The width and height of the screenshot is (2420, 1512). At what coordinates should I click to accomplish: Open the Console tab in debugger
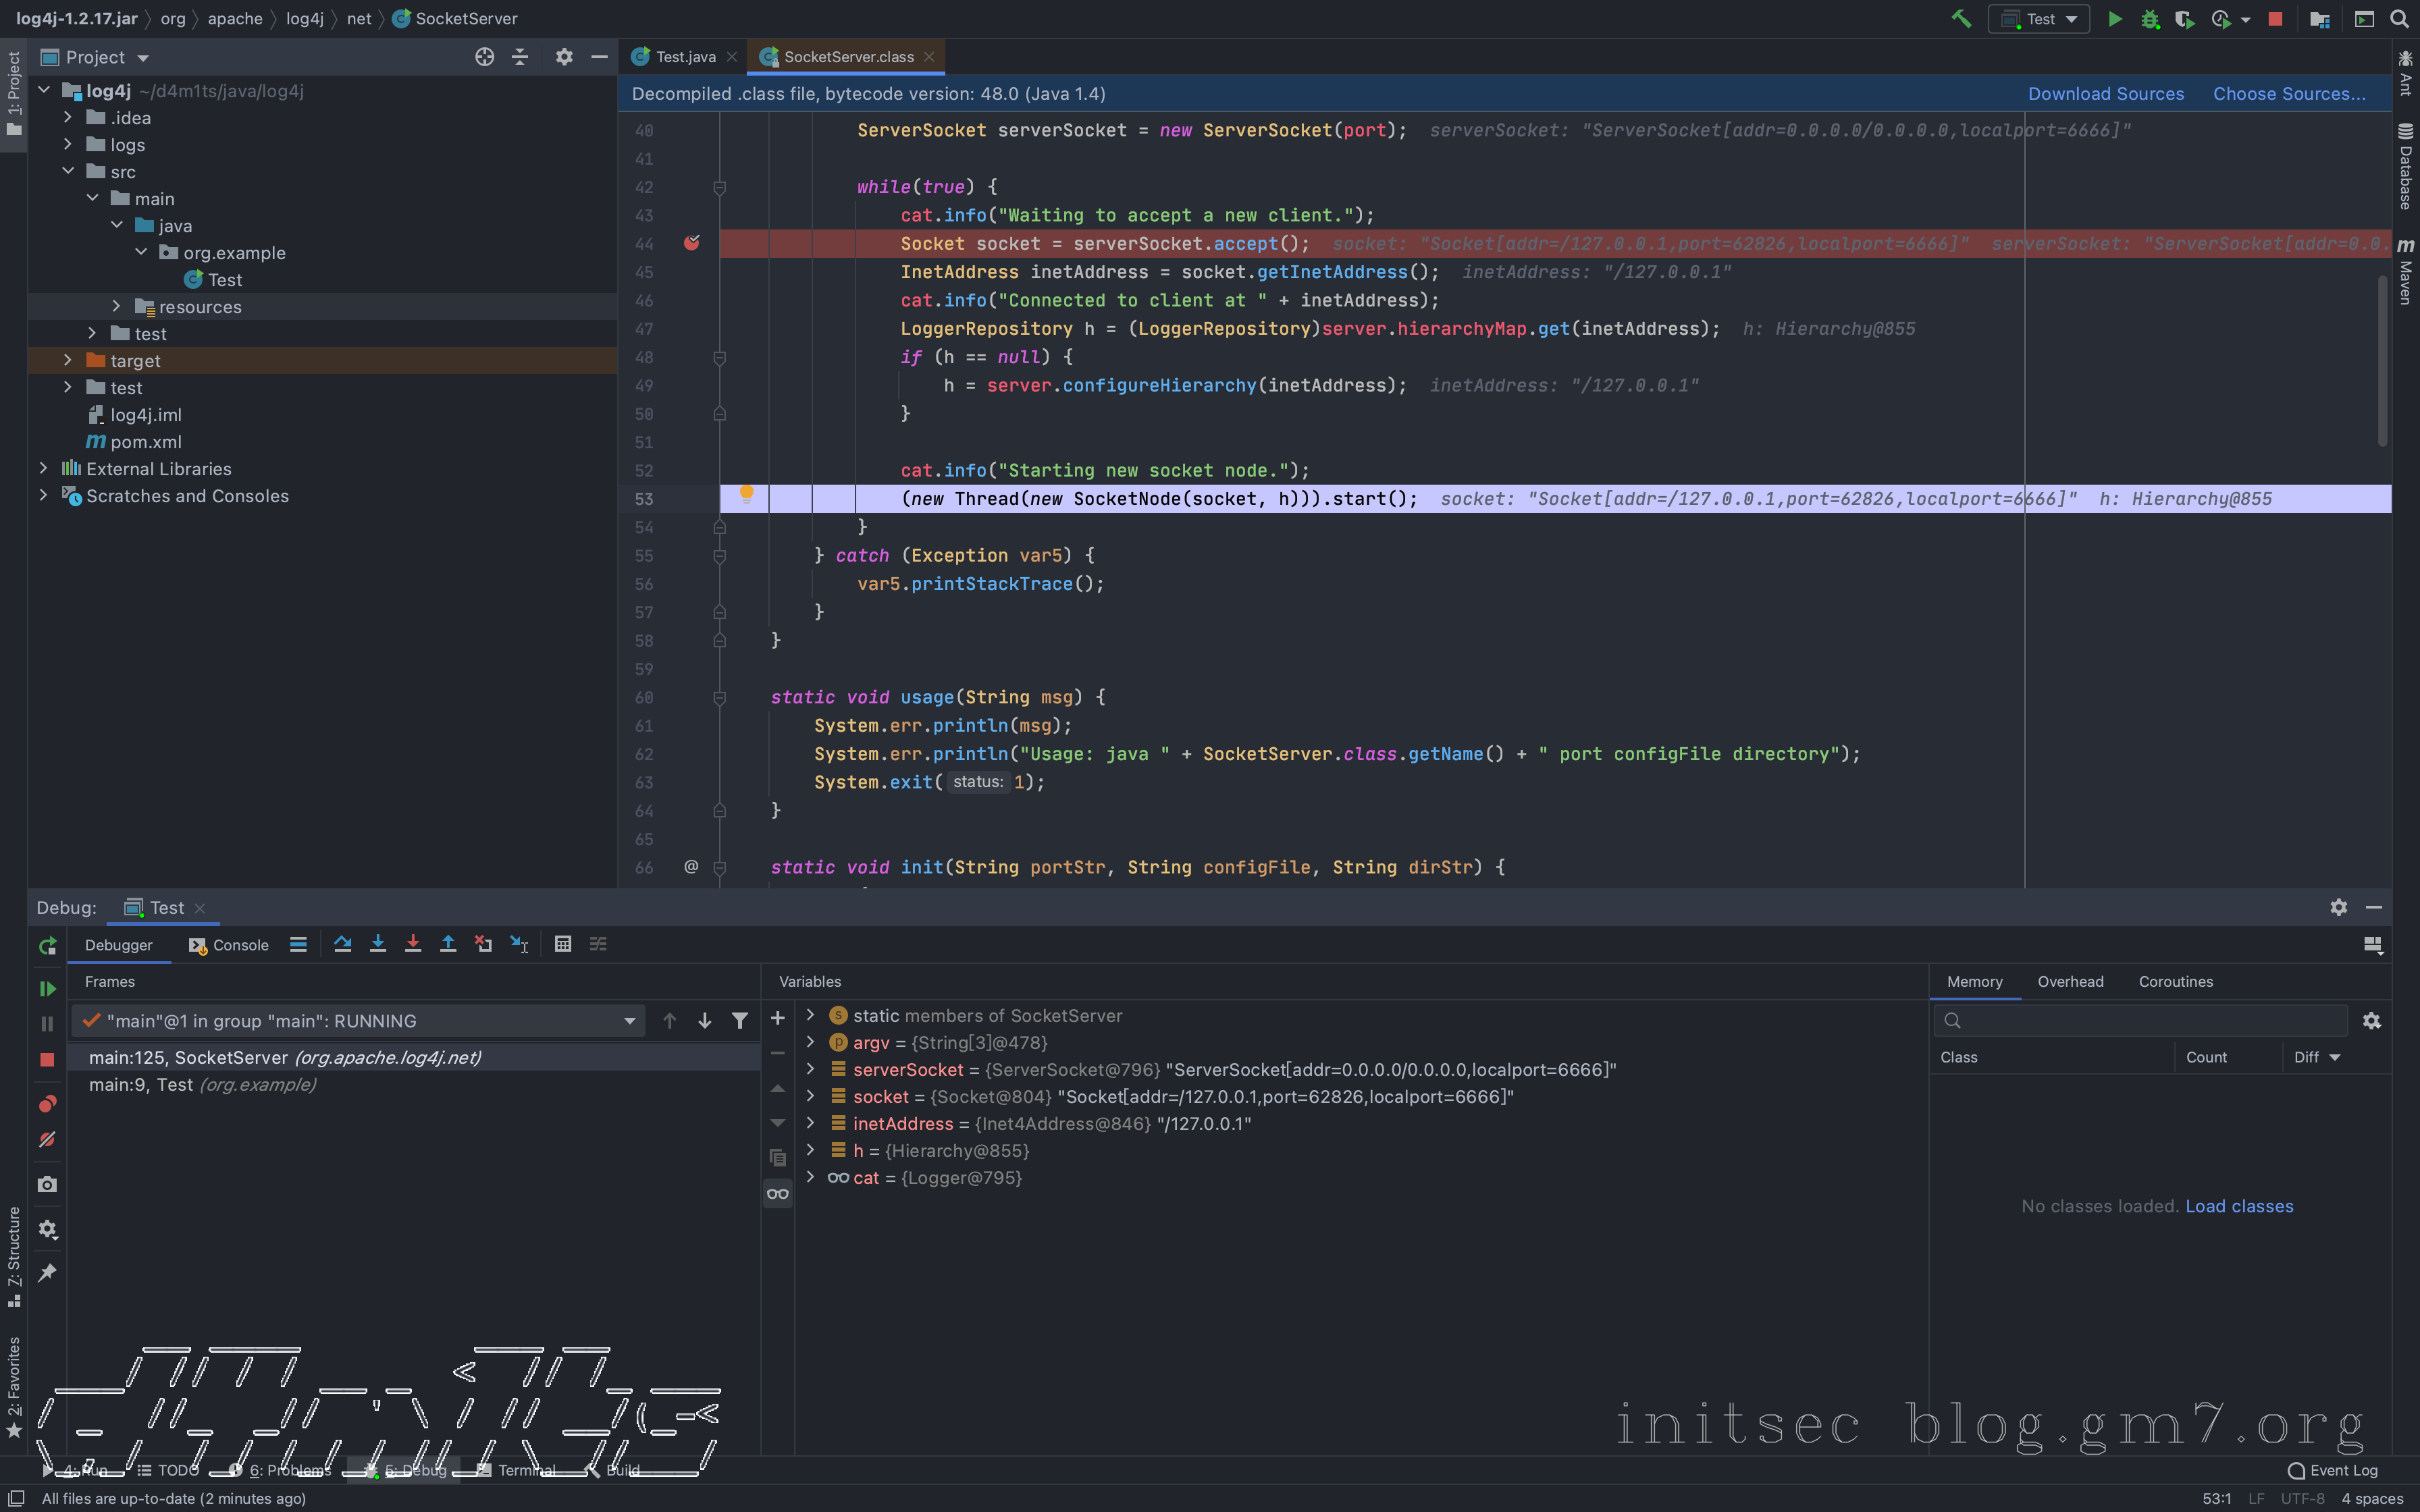pos(229,945)
